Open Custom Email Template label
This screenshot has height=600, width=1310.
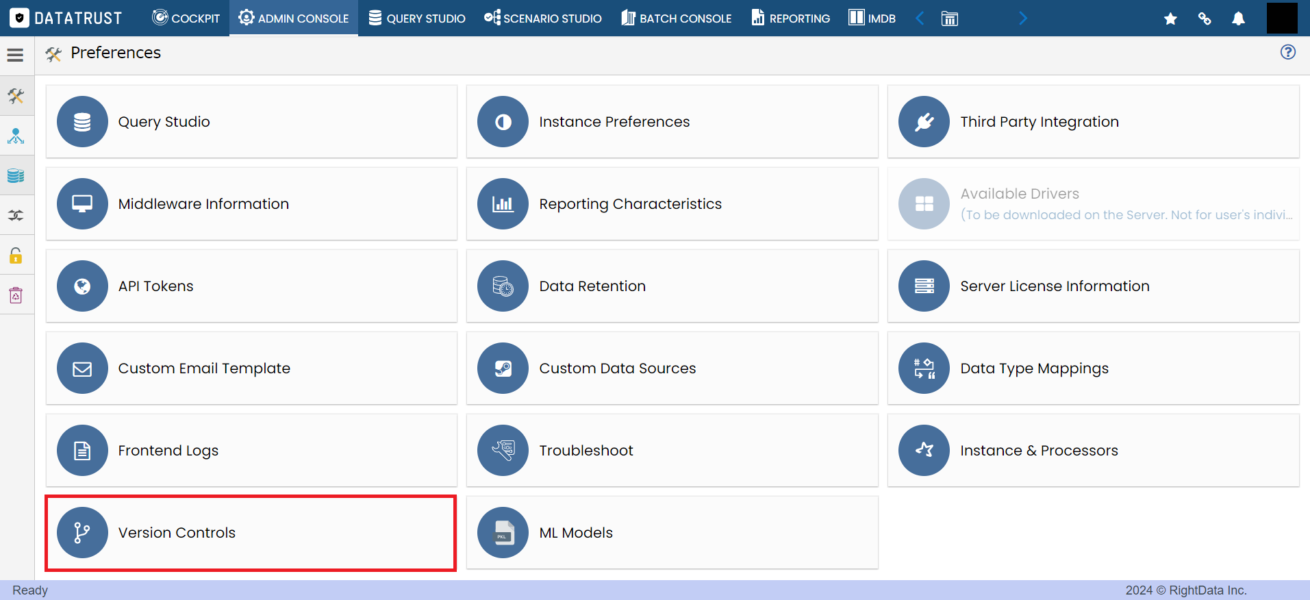pos(204,368)
